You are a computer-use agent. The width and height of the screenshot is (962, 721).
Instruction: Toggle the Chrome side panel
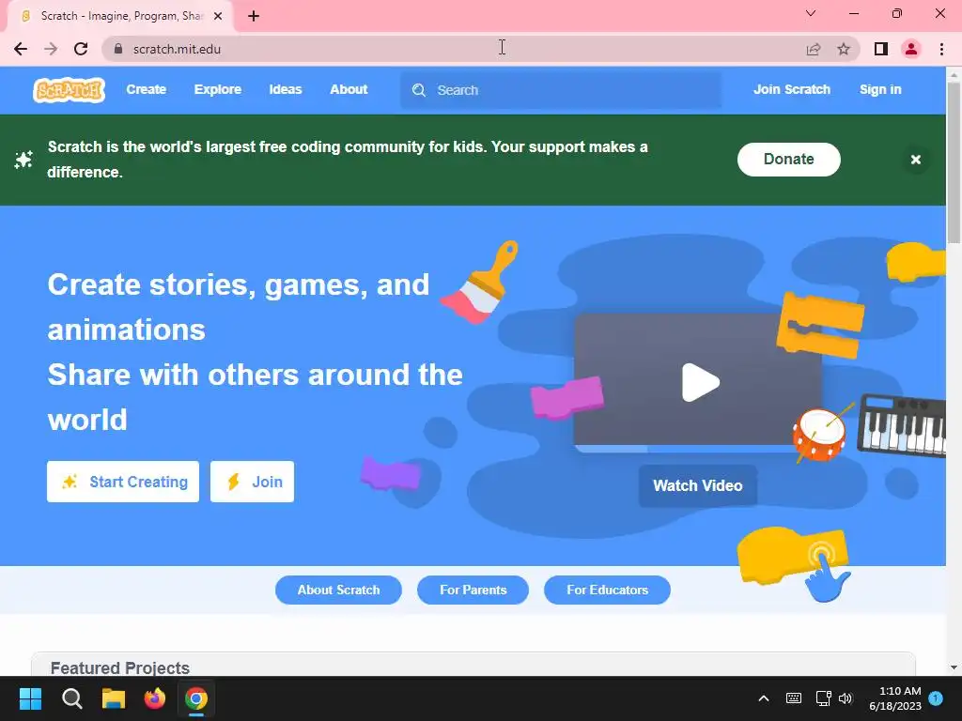coord(881,49)
